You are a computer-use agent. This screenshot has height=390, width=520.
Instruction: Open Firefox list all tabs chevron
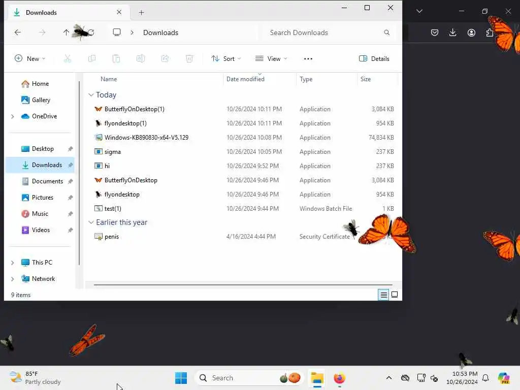pyautogui.click(x=419, y=11)
